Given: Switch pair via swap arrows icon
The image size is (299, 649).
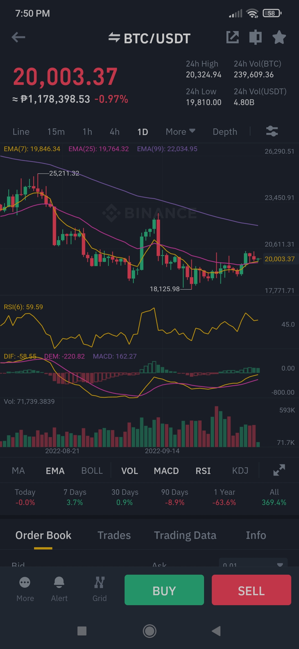Looking at the screenshot, I should click(x=114, y=38).
